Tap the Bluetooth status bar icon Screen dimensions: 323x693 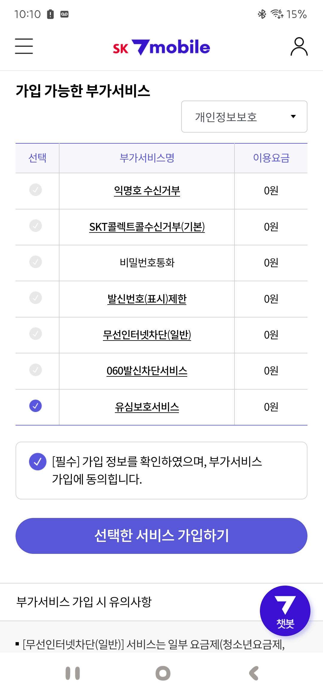[x=262, y=14]
